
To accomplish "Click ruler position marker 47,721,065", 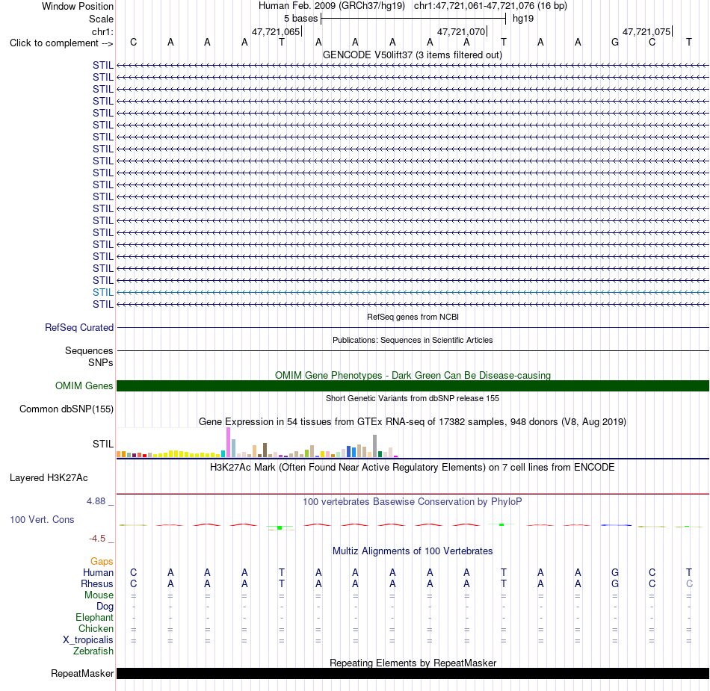I will tap(277, 31).
